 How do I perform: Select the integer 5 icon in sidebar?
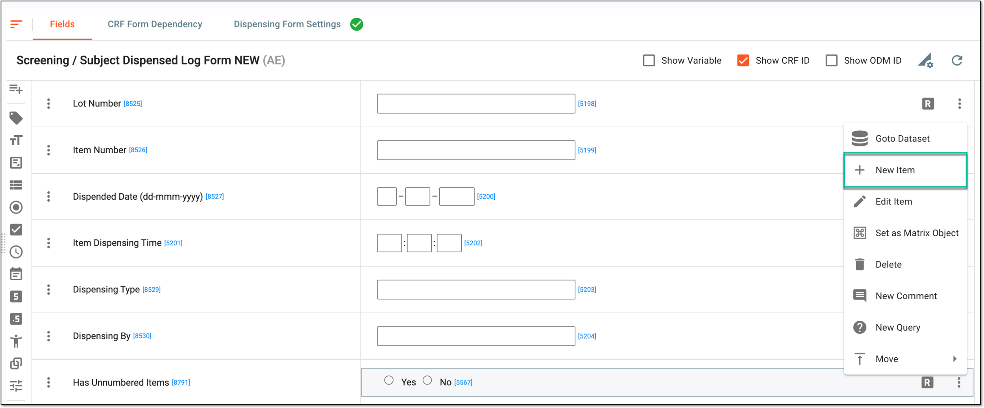click(16, 296)
